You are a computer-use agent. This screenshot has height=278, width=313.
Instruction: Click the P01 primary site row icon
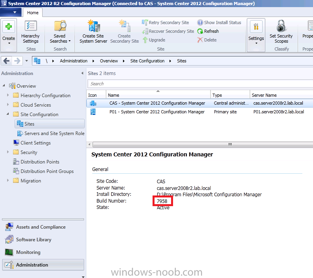93,112
